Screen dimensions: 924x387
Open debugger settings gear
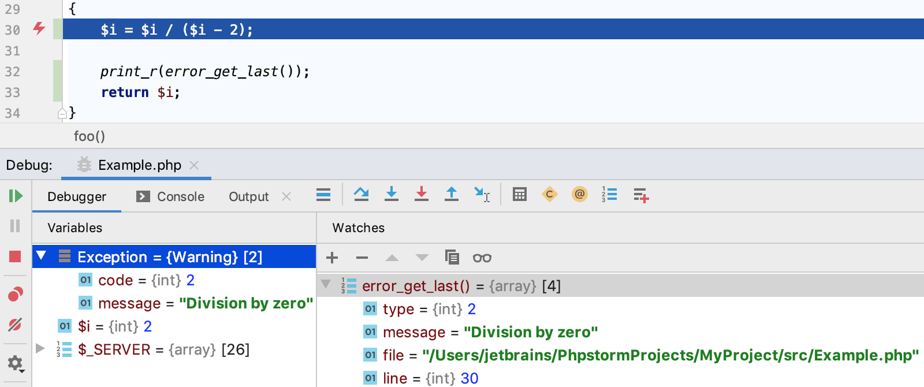(16, 363)
